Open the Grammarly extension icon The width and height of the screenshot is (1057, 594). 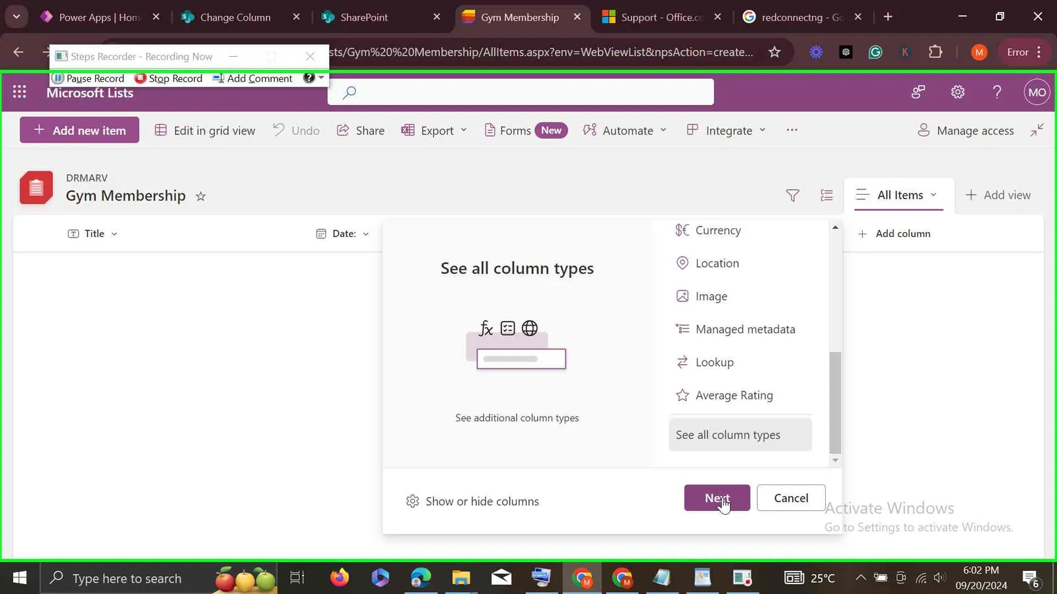875,52
